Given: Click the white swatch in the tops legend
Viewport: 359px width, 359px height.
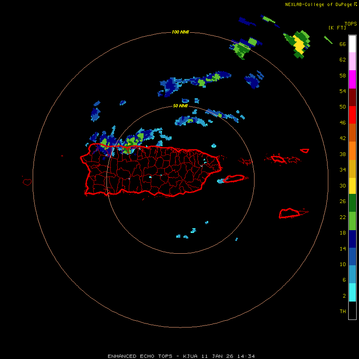Looking at the screenshot, I should pyautogui.click(x=352, y=44).
